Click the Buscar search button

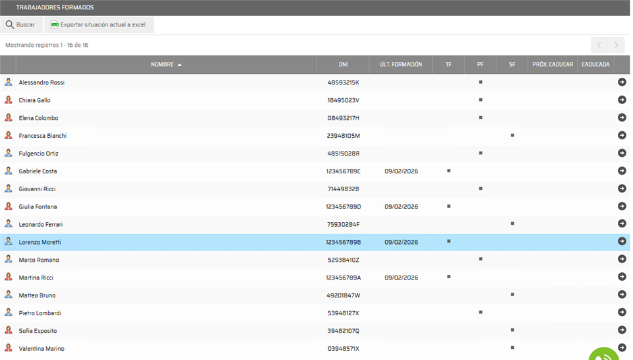pyautogui.click(x=21, y=24)
